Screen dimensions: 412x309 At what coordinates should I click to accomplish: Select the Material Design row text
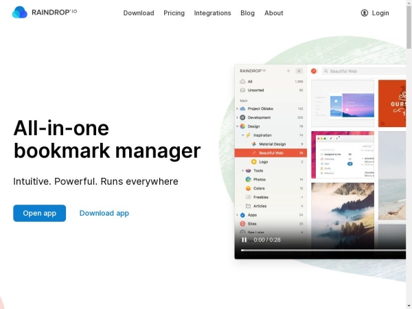click(x=272, y=144)
